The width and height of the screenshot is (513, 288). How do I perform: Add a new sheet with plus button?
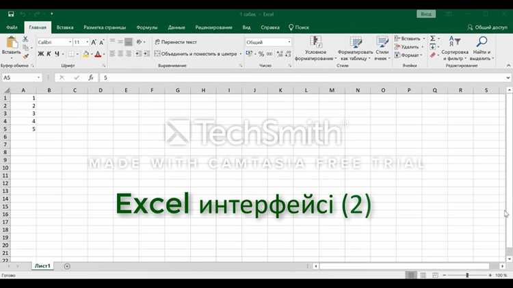tap(67, 266)
